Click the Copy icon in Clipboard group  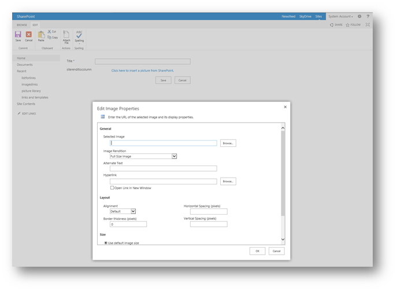tap(52, 37)
